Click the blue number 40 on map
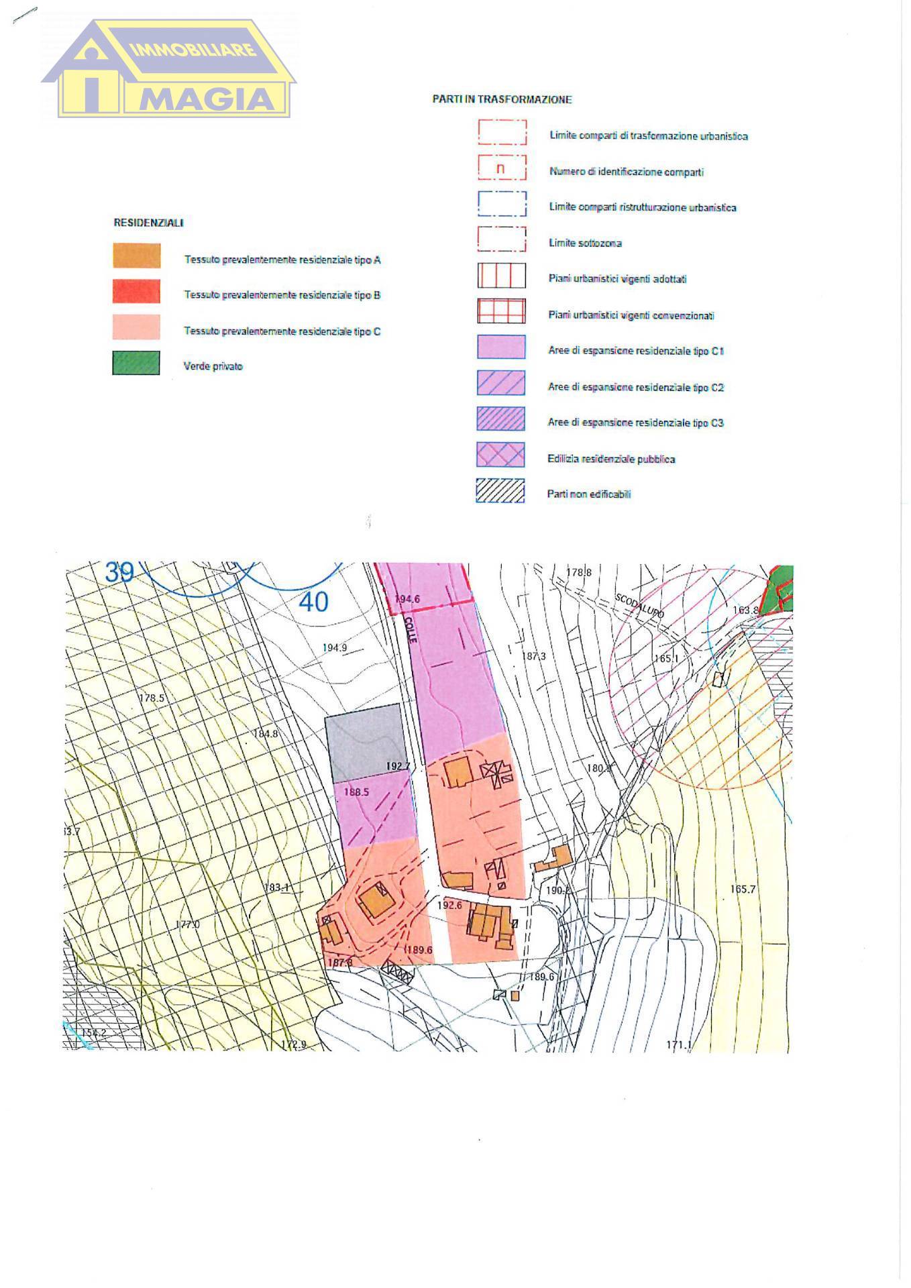Screen dimensions: 911x1288 coord(313,602)
